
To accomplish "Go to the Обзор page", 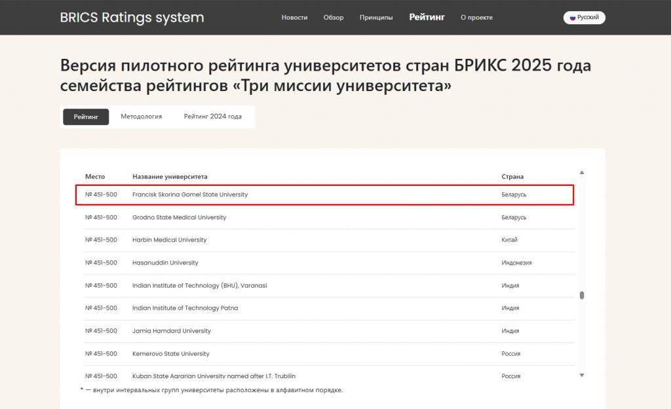I will click(x=333, y=18).
